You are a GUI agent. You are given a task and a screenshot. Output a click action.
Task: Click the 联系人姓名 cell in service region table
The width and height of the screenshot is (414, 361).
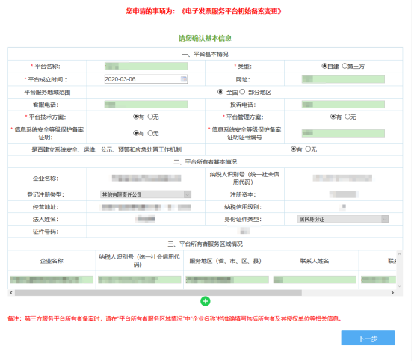point(315,280)
